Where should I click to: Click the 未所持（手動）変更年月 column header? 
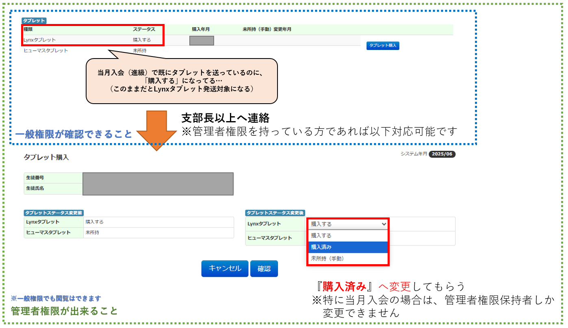click(267, 30)
